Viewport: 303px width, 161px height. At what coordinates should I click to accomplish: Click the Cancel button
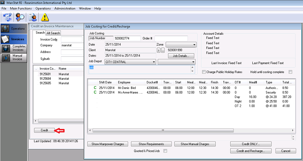click(285, 151)
